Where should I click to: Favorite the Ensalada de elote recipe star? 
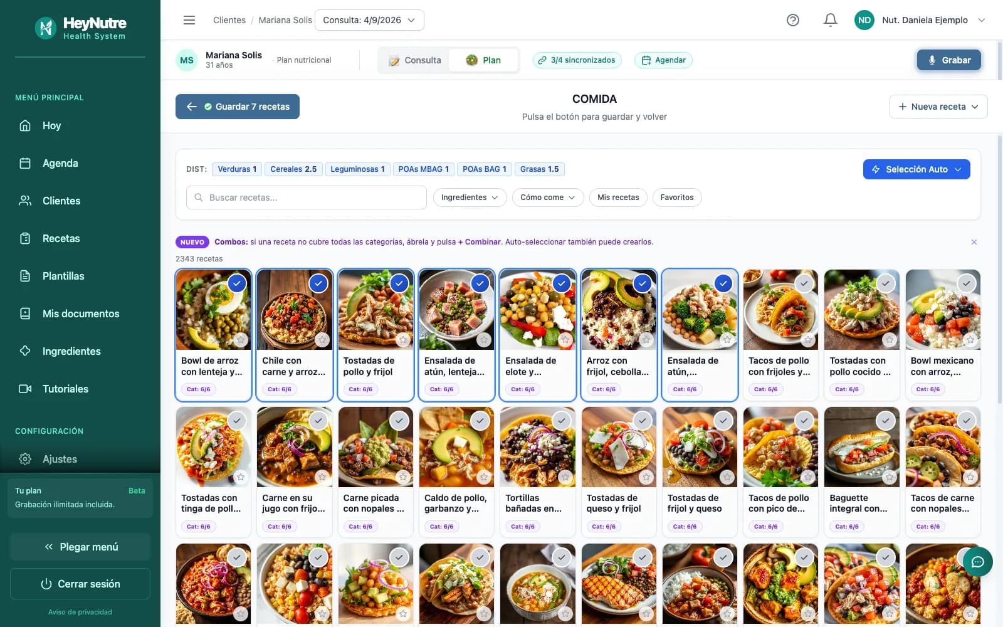click(x=565, y=340)
